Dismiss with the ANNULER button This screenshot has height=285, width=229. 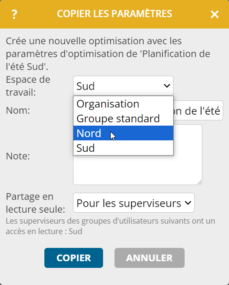click(x=149, y=258)
